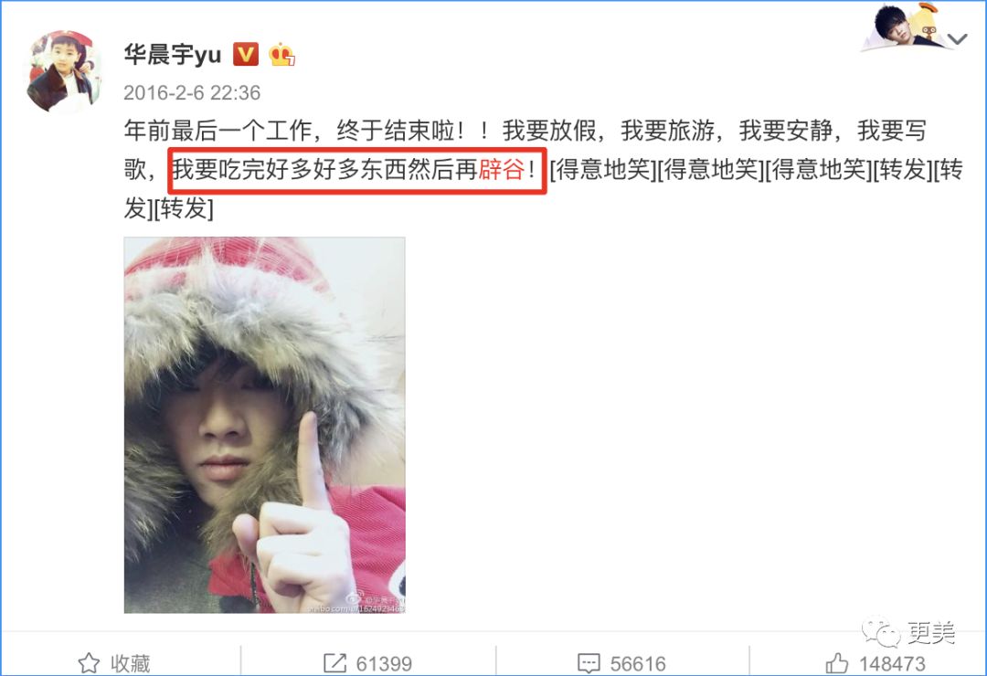Click the comments count 56616

point(638,663)
